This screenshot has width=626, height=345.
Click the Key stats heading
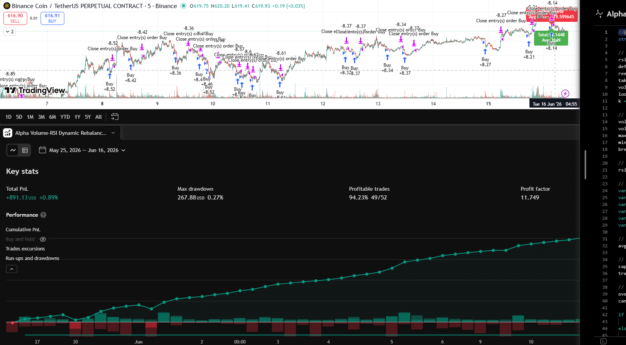(x=22, y=171)
